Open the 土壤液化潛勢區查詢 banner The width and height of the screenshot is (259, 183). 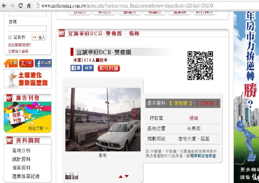(x=28, y=79)
